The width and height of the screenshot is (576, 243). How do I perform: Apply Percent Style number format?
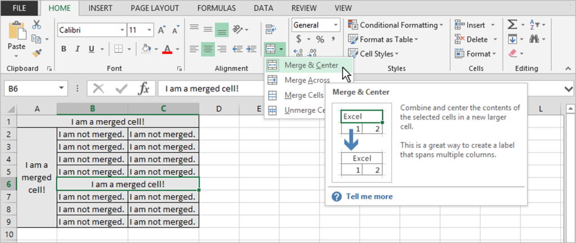click(320, 39)
